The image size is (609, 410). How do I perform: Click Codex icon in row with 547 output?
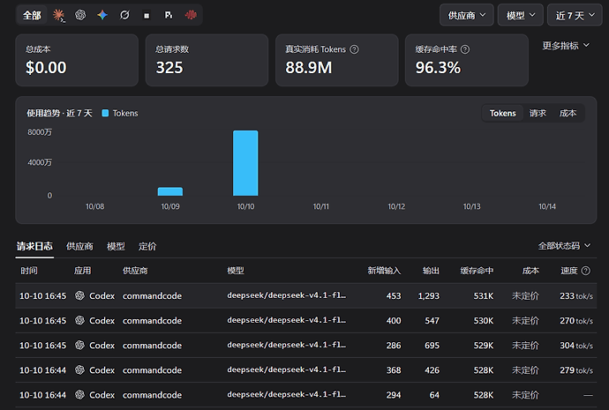(x=79, y=320)
